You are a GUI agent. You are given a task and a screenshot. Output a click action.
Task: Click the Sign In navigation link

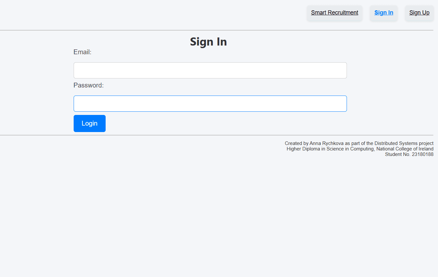click(384, 13)
